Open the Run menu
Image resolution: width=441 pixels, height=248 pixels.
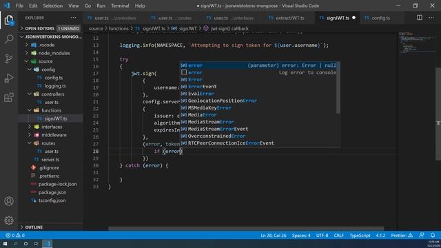point(101,6)
